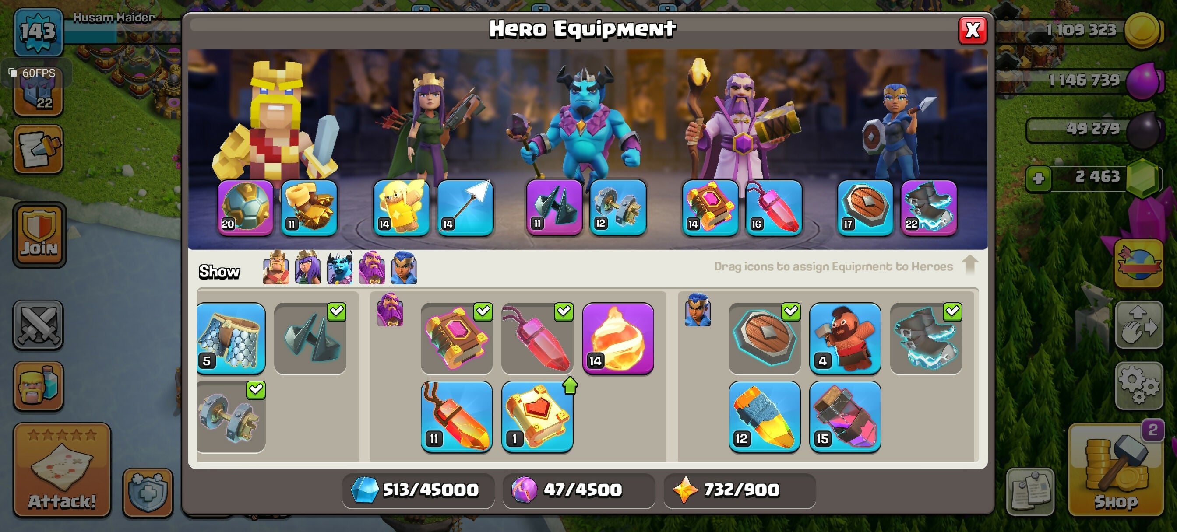Select the Hog Rider Puppet equipment
This screenshot has width=1177, height=532.
tap(845, 338)
